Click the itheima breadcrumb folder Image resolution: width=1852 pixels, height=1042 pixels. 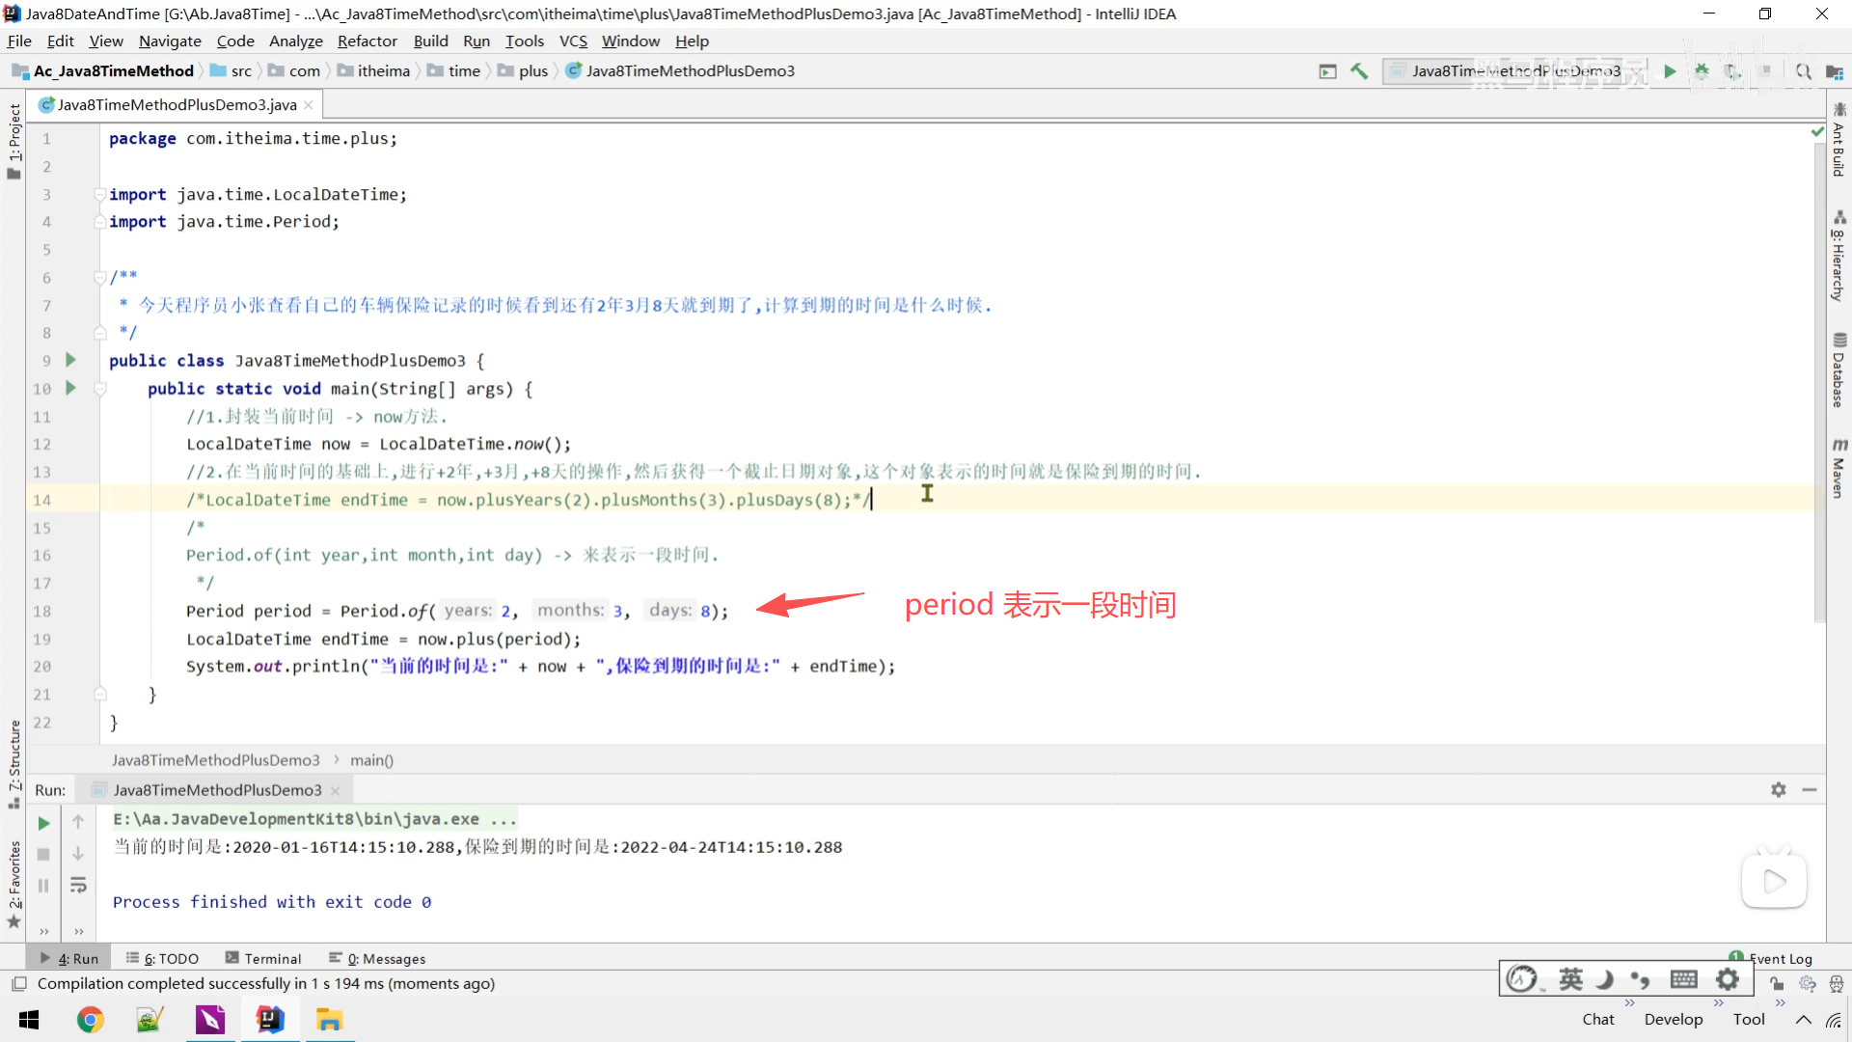(x=383, y=70)
